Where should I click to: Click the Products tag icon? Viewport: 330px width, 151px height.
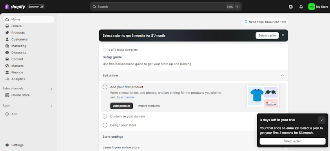(x=7, y=33)
